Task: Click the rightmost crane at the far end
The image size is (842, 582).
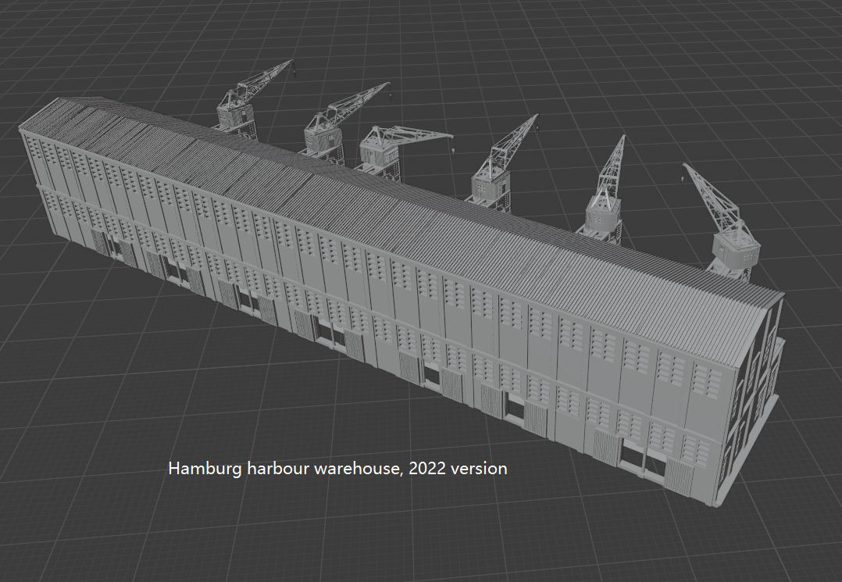Action: tap(730, 246)
